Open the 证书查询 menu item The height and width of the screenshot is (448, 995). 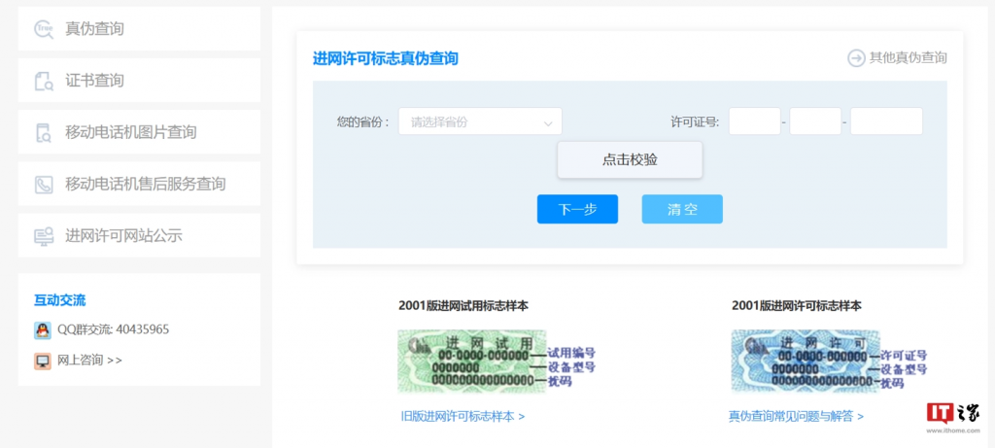[x=139, y=81]
